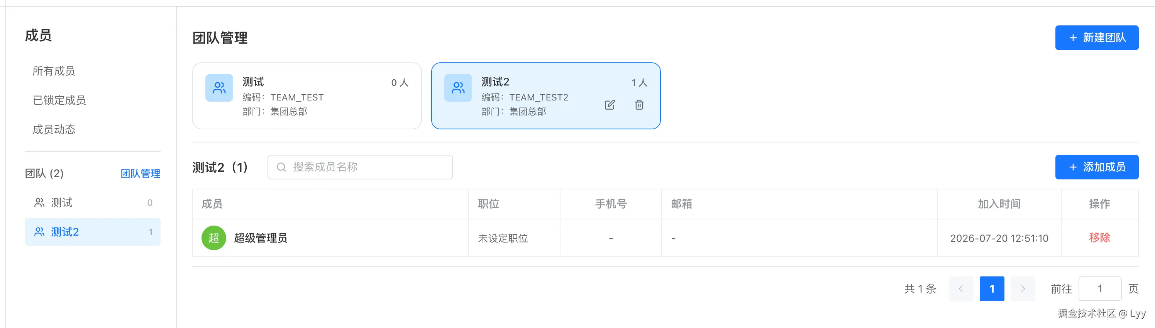This screenshot has width=1155, height=328.
Task: Click 添加成员 button
Action: [x=1097, y=167]
